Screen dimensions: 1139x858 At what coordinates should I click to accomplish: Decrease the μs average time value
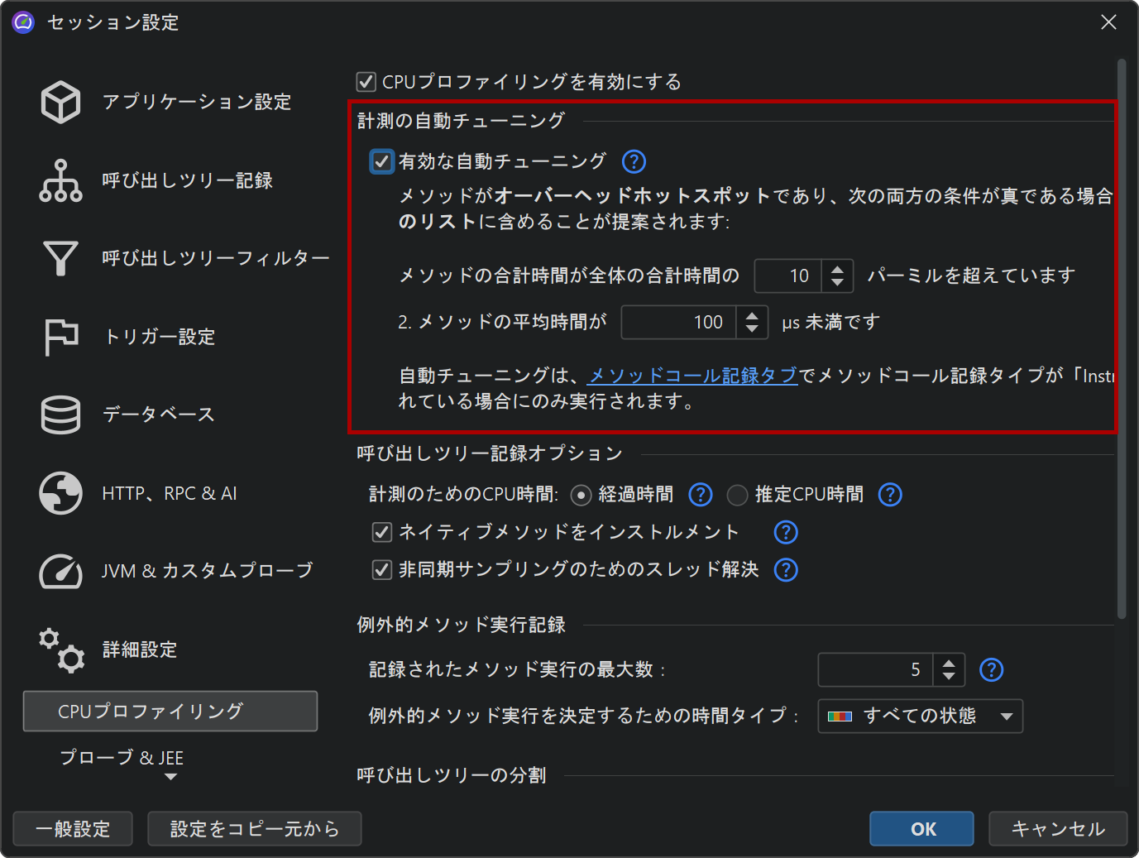click(751, 330)
